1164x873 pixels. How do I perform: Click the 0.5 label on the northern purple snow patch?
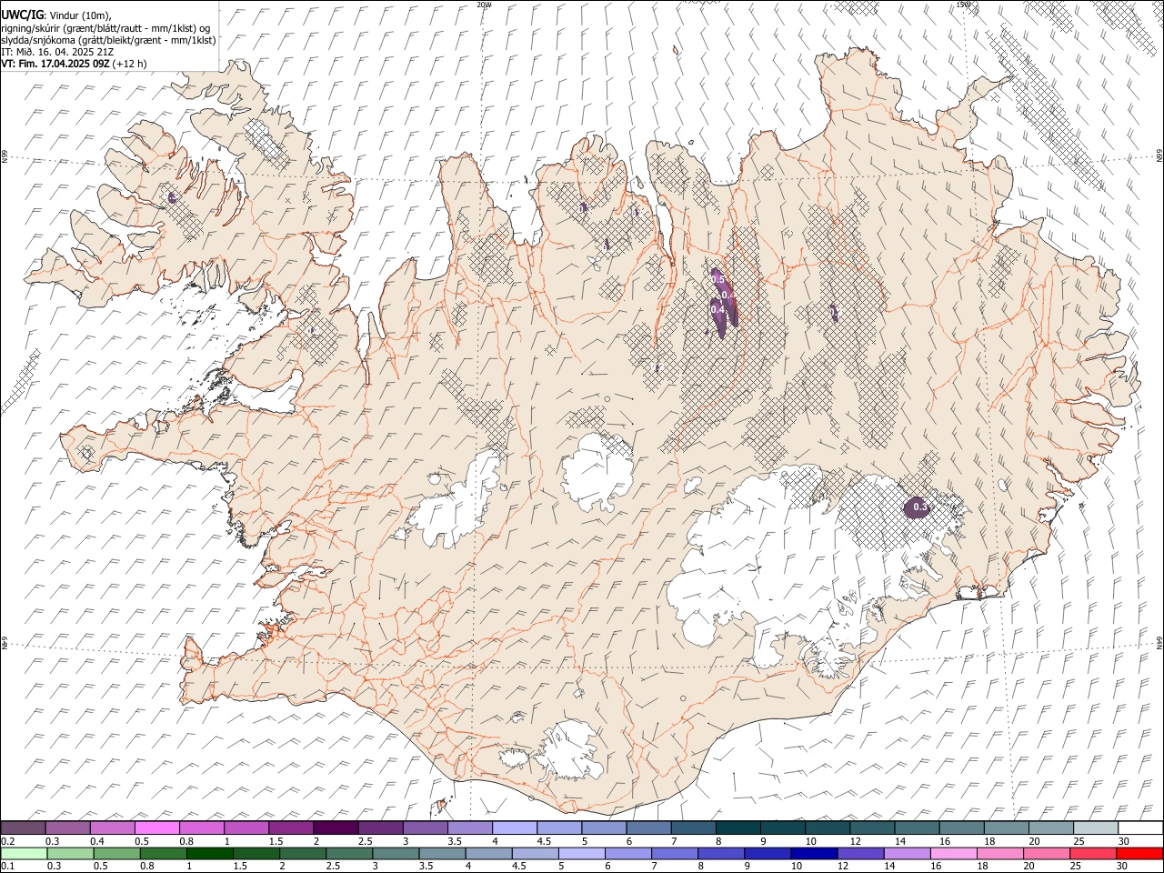coord(717,278)
